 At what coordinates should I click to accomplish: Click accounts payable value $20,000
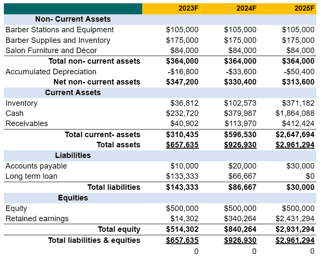coord(242,166)
